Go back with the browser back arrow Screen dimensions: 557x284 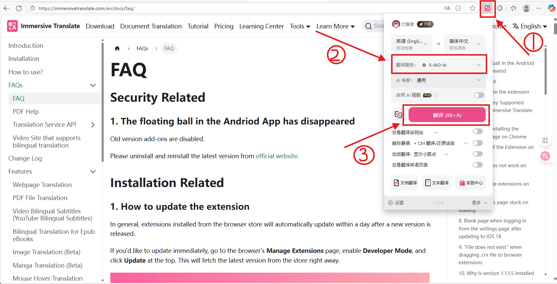[6, 8]
